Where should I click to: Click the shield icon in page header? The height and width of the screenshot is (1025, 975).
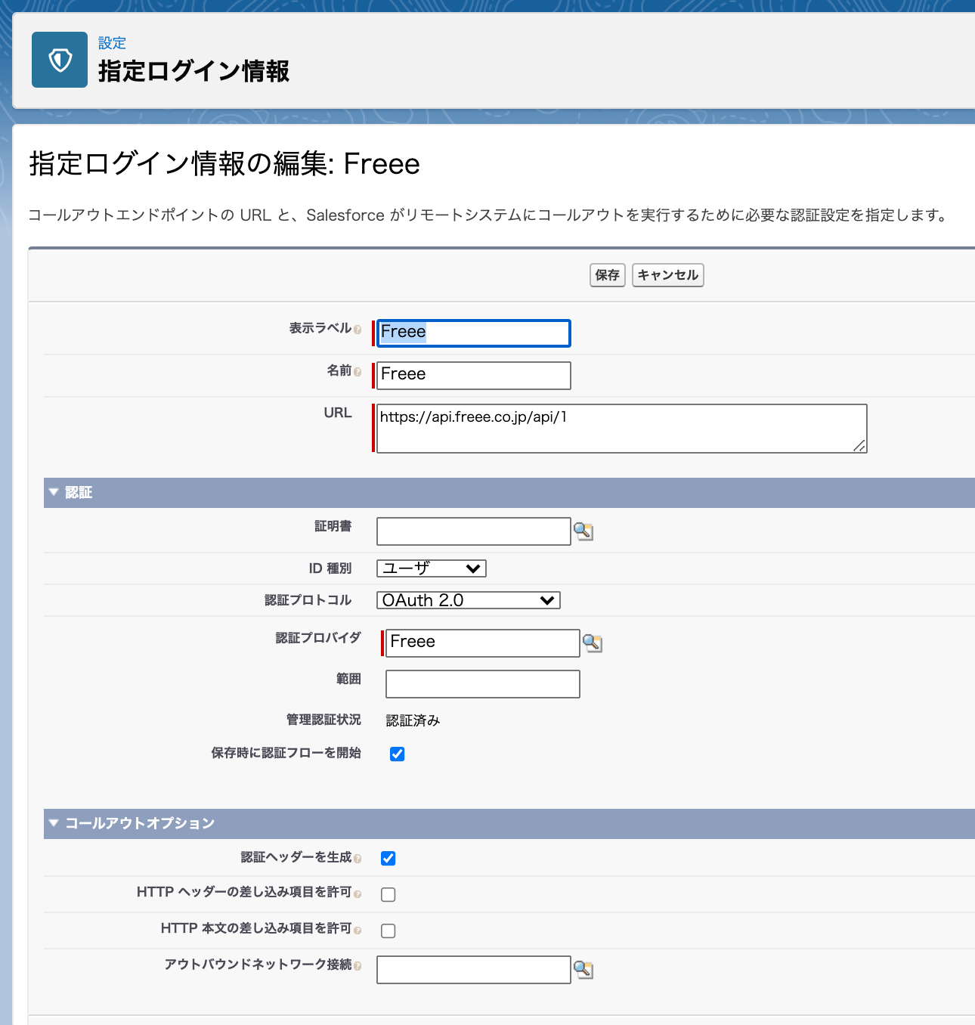(x=60, y=60)
